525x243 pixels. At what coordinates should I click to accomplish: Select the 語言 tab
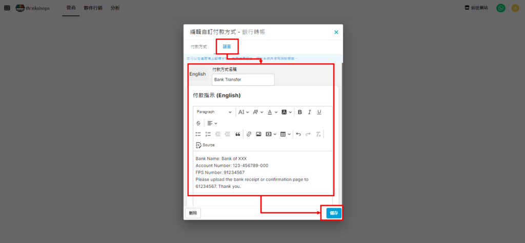pyautogui.click(x=227, y=47)
